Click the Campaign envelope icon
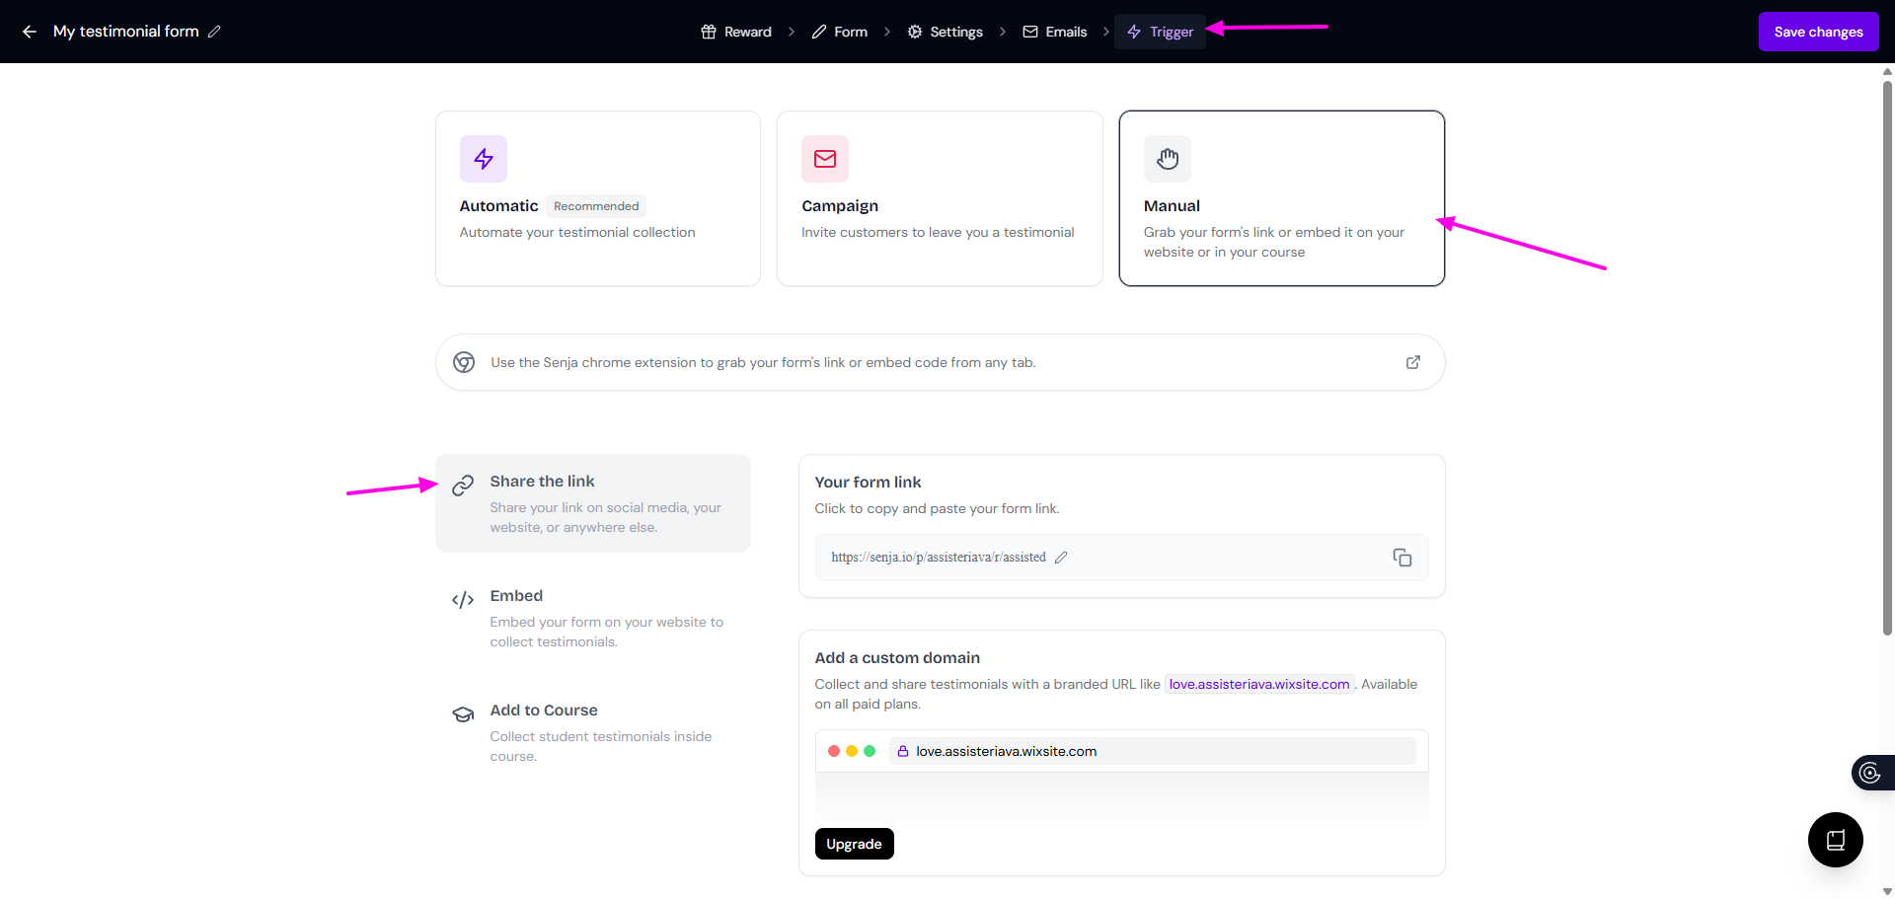Screen dimensions: 1895x899 [x=825, y=159]
